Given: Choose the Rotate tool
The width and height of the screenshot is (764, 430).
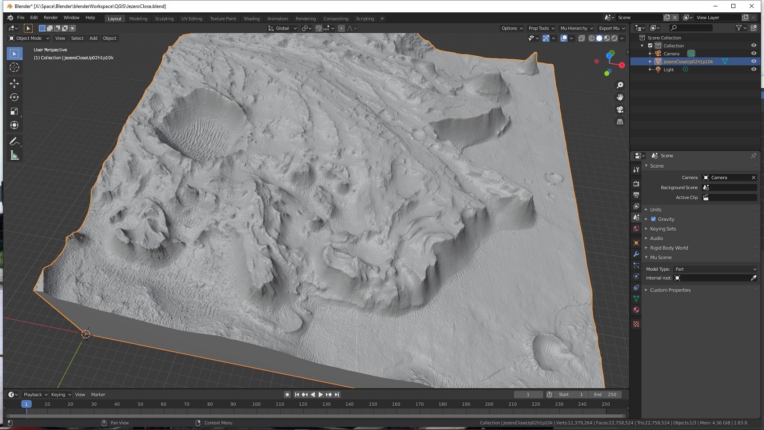Looking at the screenshot, I should click(x=14, y=97).
